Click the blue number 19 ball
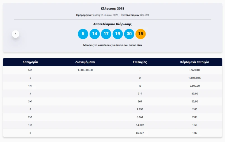The height and width of the screenshot is (142, 225). coord(118,34)
